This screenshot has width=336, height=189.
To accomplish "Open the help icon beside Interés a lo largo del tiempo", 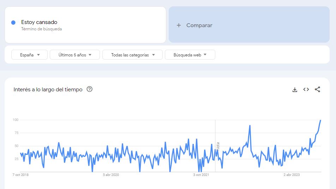I will [89, 89].
